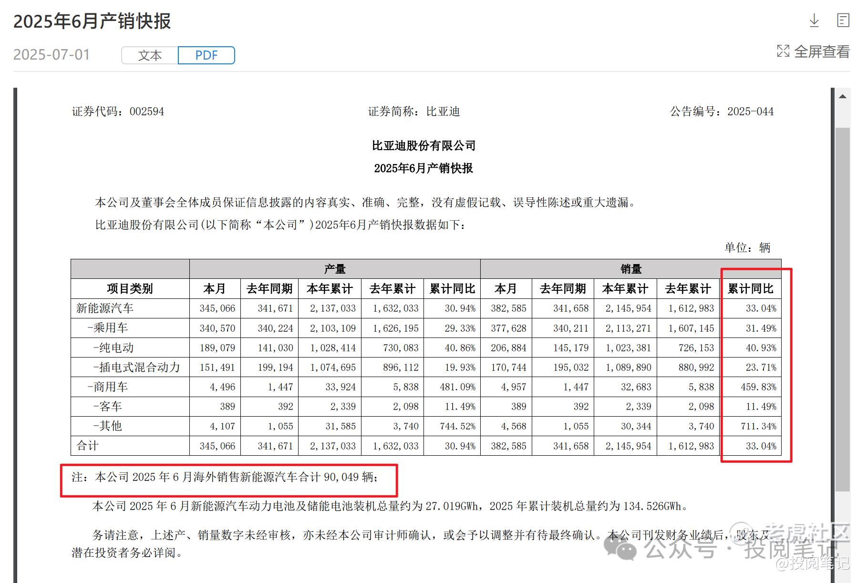867x583 pixels.
Task: Click the date 2025-07-01
Action: point(52,55)
